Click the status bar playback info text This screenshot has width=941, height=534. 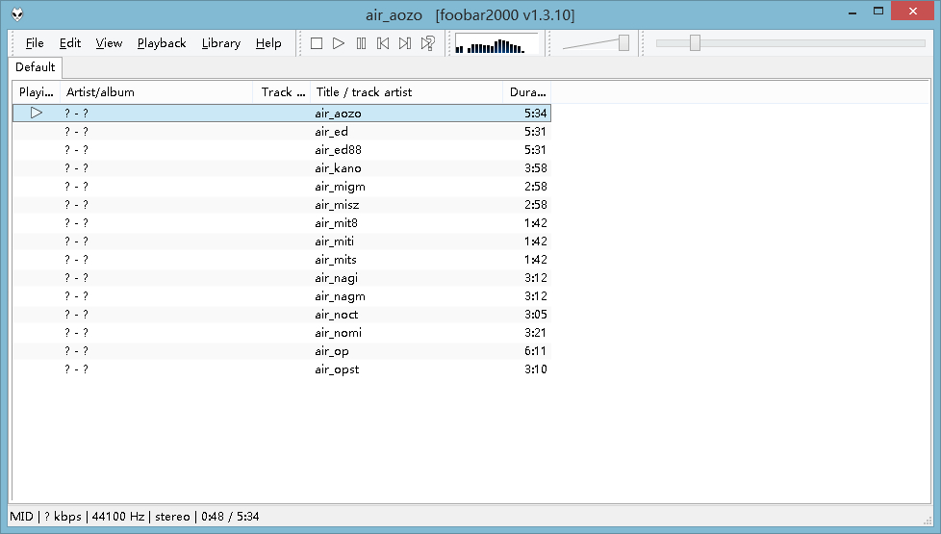tap(135, 517)
